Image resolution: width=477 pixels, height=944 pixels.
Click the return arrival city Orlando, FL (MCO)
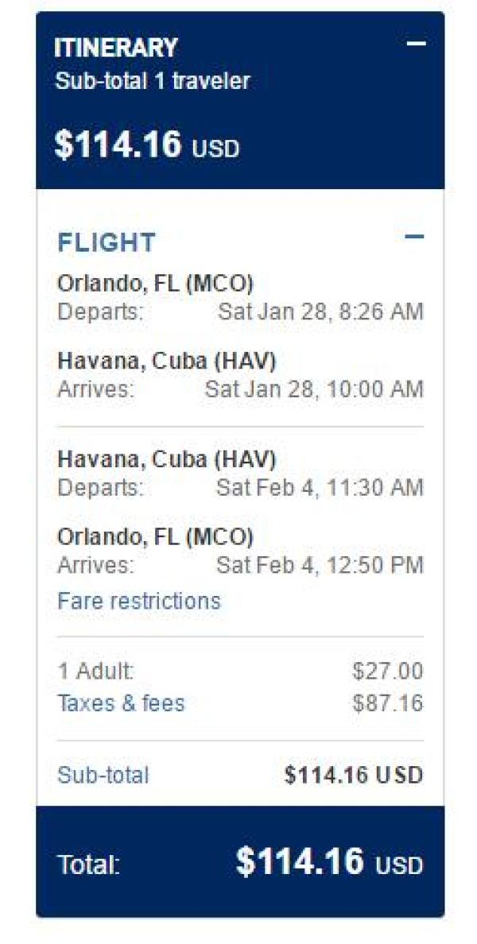click(155, 537)
